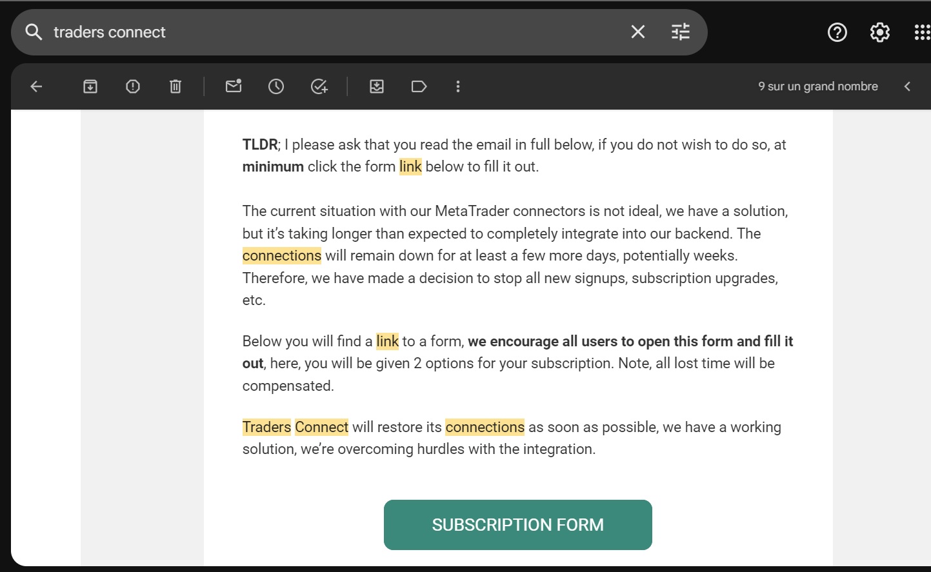Viewport: 931px width, 572px height.
Task: Snooze this email with clock icon
Action: click(x=276, y=86)
